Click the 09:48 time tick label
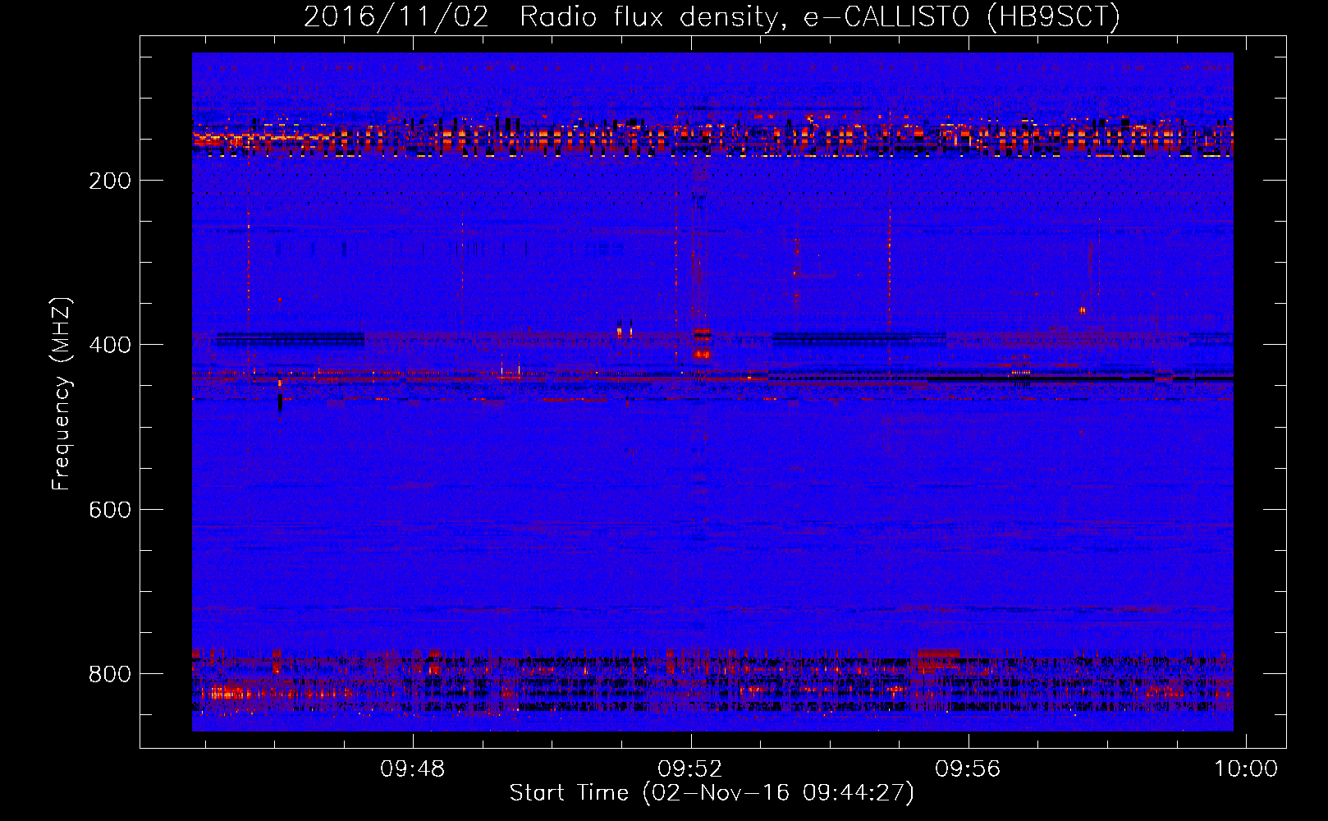Screen dimensions: 1328x821 [412, 769]
